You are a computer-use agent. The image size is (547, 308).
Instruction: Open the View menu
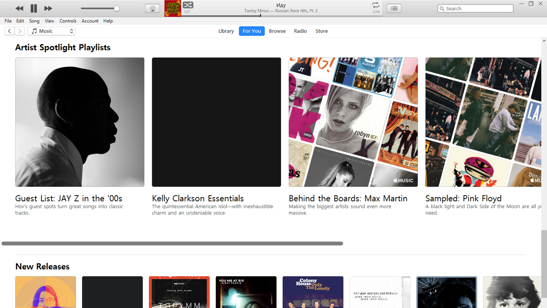pyautogui.click(x=50, y=21)
